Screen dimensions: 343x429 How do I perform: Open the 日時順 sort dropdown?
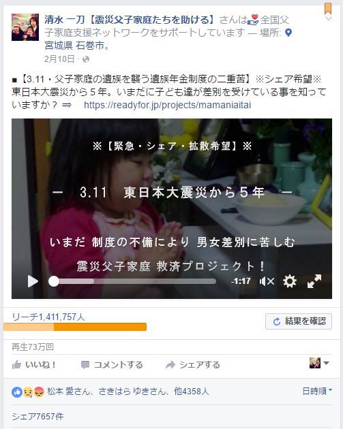[x=317, y=391]
